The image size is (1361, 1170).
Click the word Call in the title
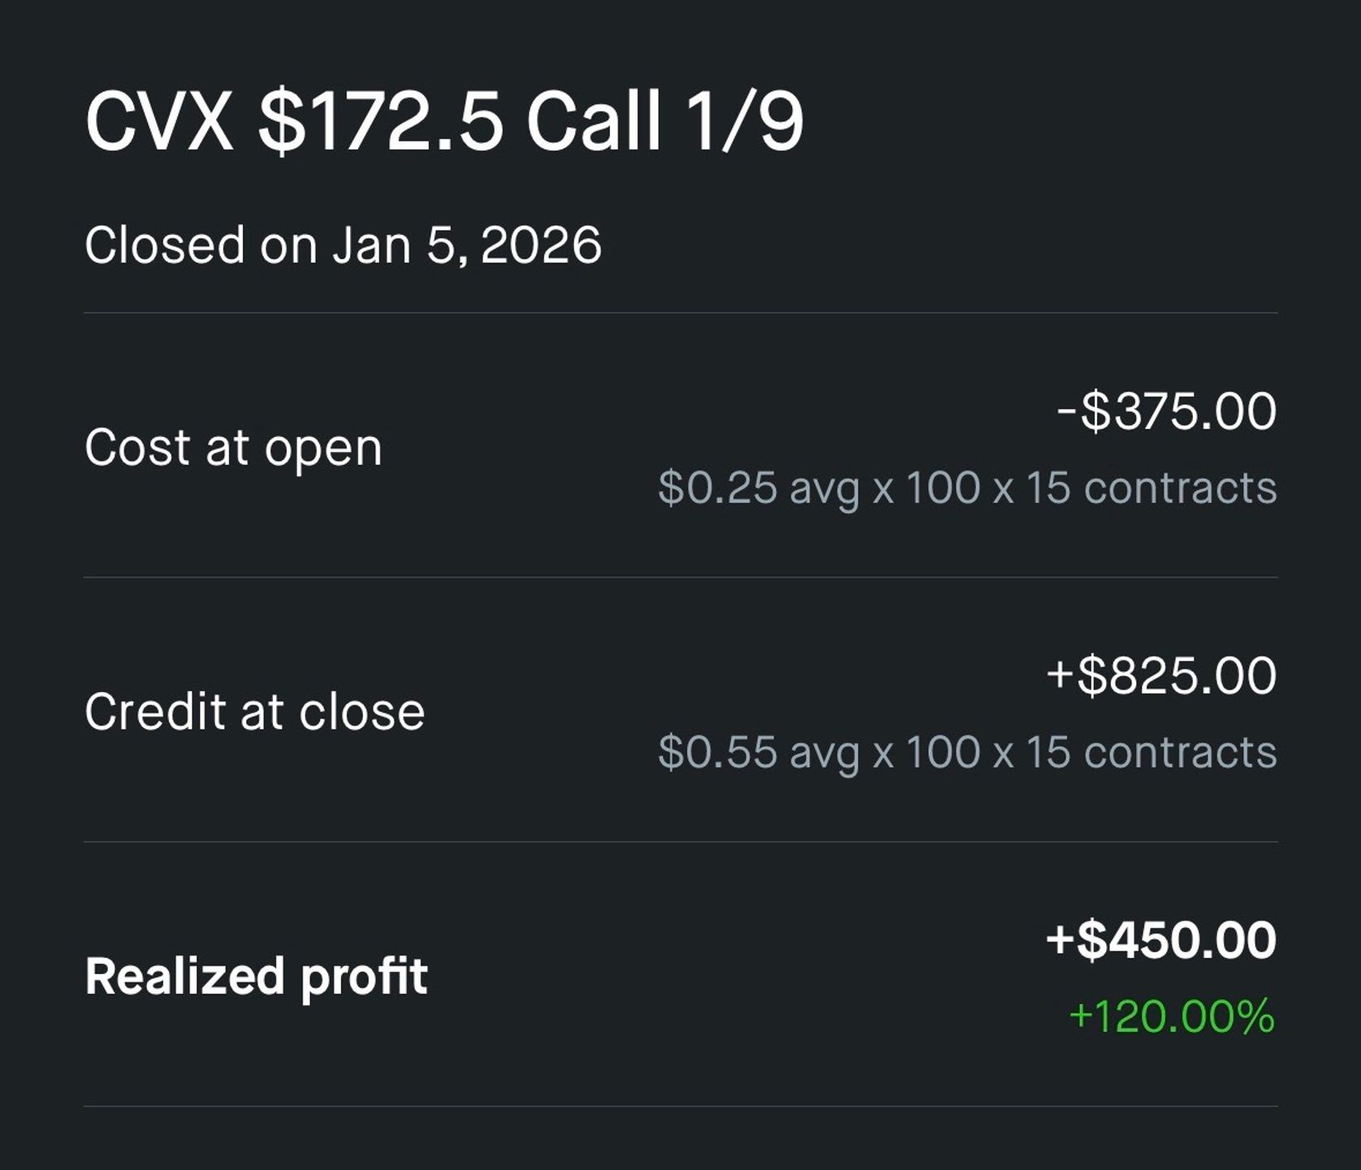pos(594,122)
